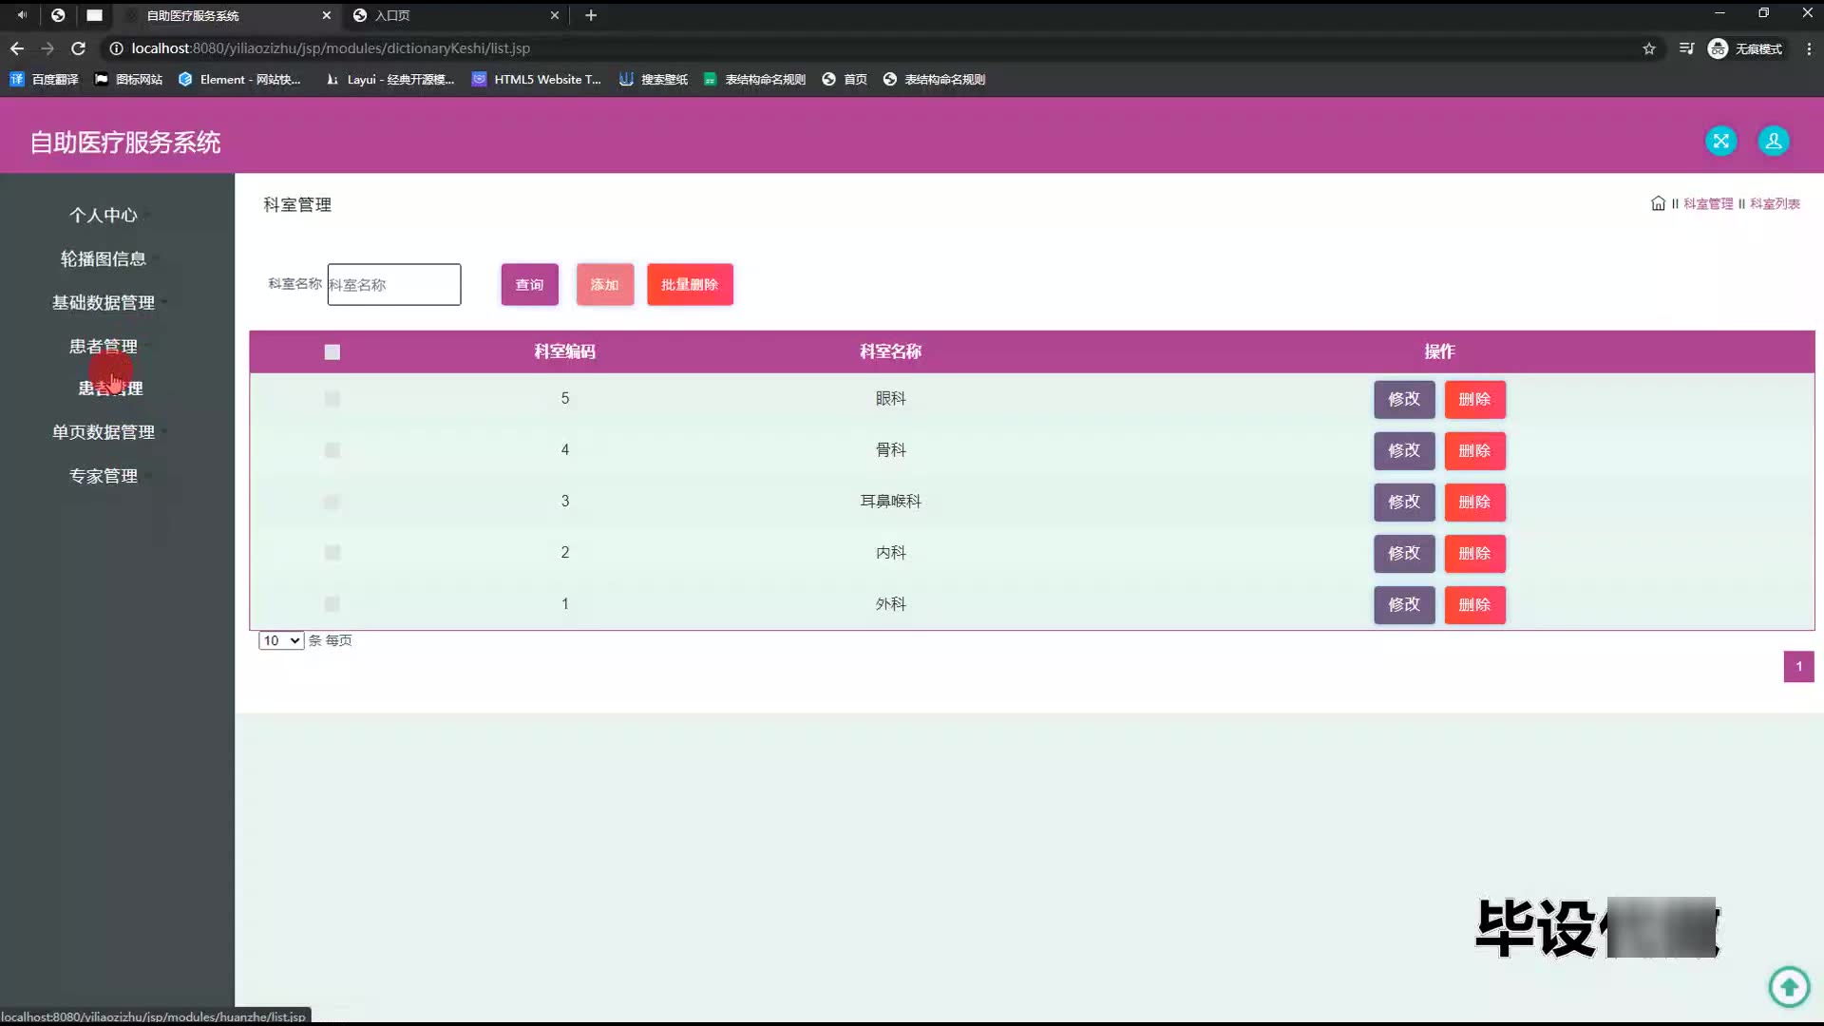
Task: Expand 基础数据管理 sidebar menu
Action: click(x=104, y=303)
